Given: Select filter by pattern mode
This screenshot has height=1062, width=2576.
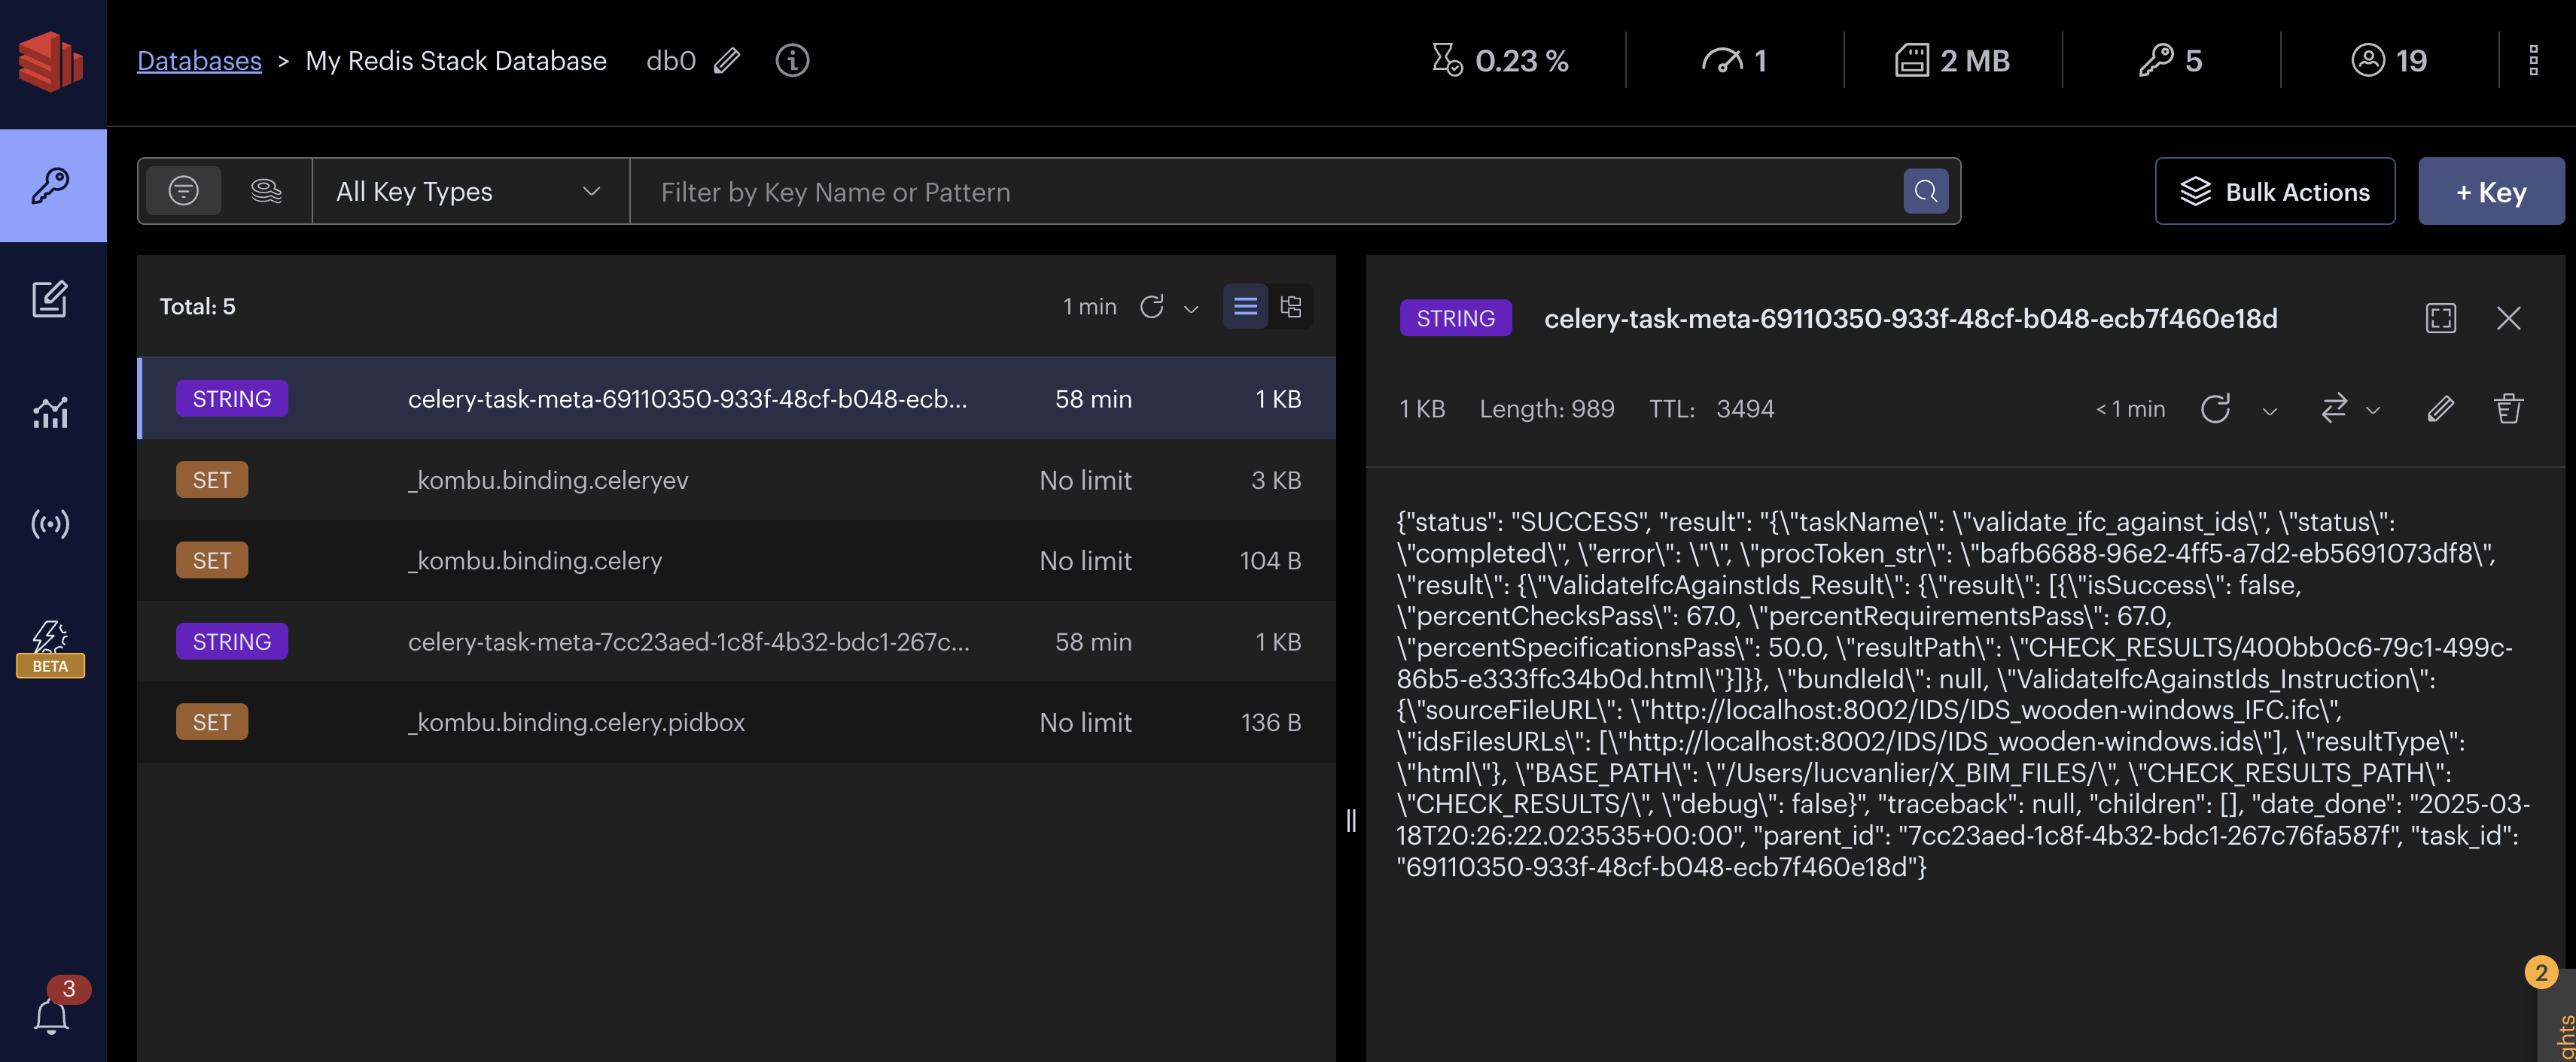Looking at the screenshot, I should click(x=183, y=191).
